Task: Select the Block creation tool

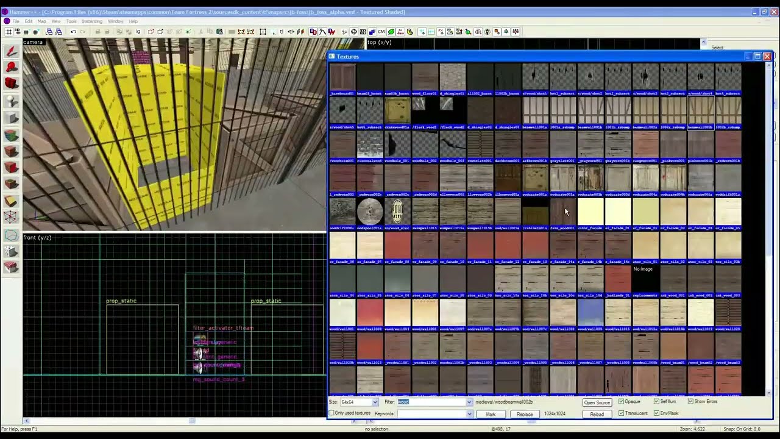Action: (10, 118)
